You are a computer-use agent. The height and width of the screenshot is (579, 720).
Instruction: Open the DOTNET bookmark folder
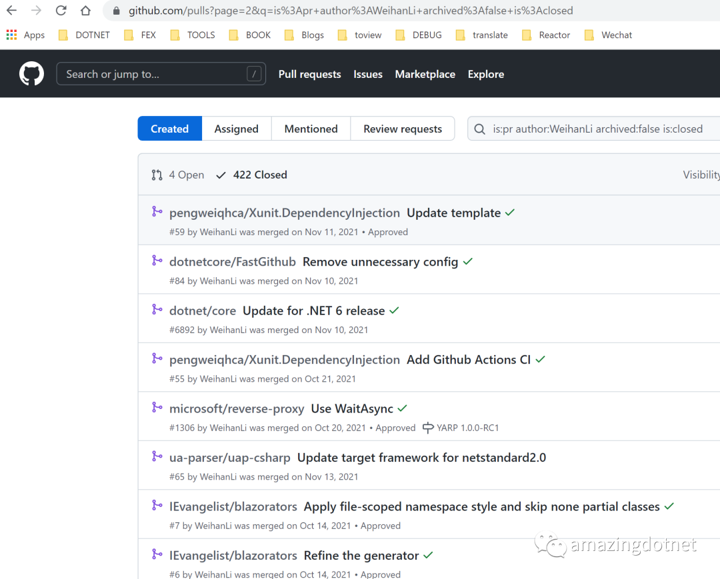(85, 35)
